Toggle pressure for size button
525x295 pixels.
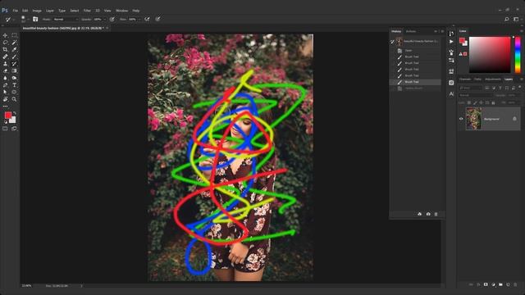click(x=157, y=20)
